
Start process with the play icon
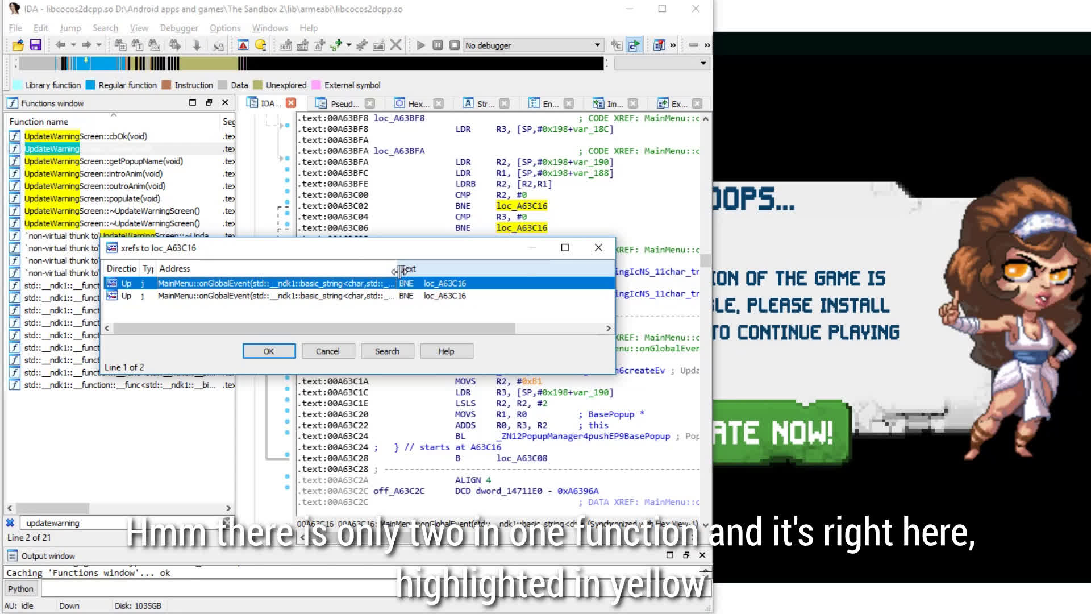420,45
